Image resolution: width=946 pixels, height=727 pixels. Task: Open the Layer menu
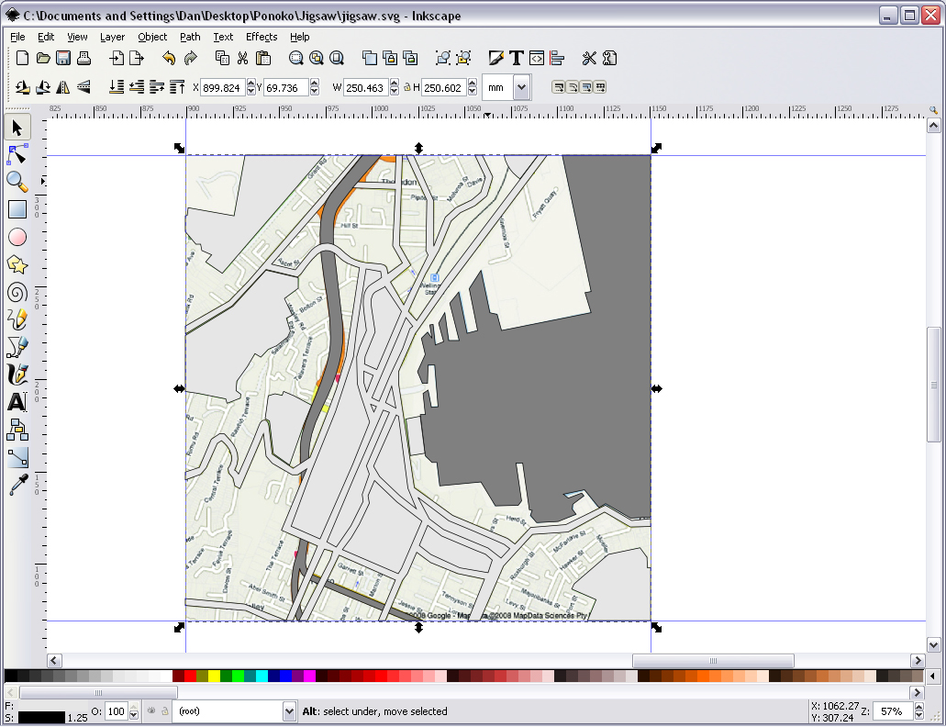coord(112,37)
